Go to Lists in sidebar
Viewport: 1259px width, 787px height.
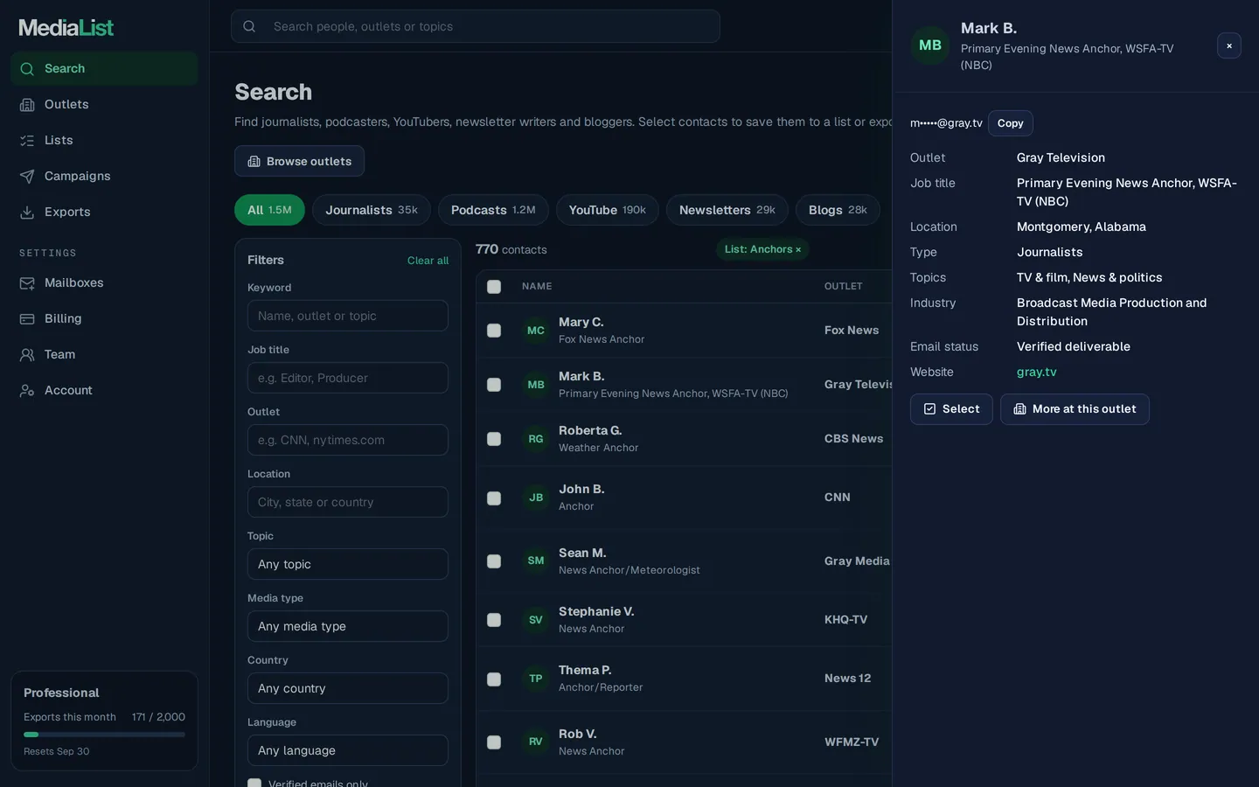[x=104, y=140]
